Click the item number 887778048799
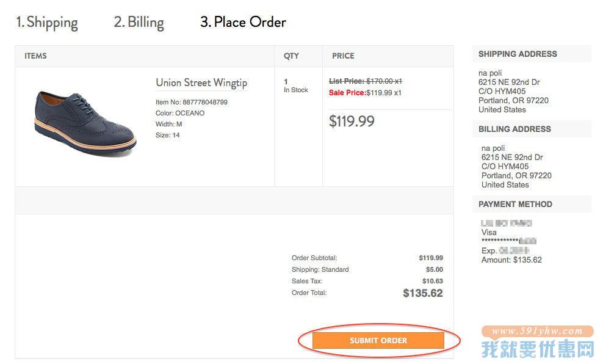This screenshot has height=364, width=603. tap(205, 102)
